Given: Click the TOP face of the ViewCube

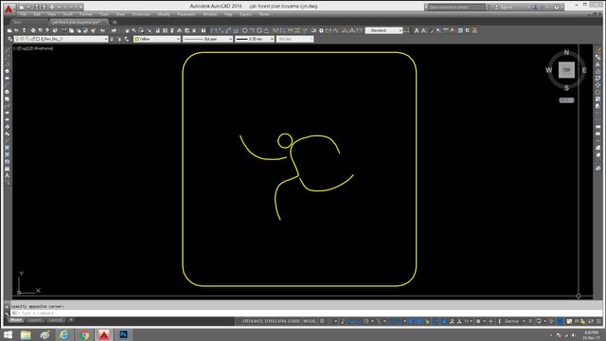Looking at the screenshot, I should [566, 70].
